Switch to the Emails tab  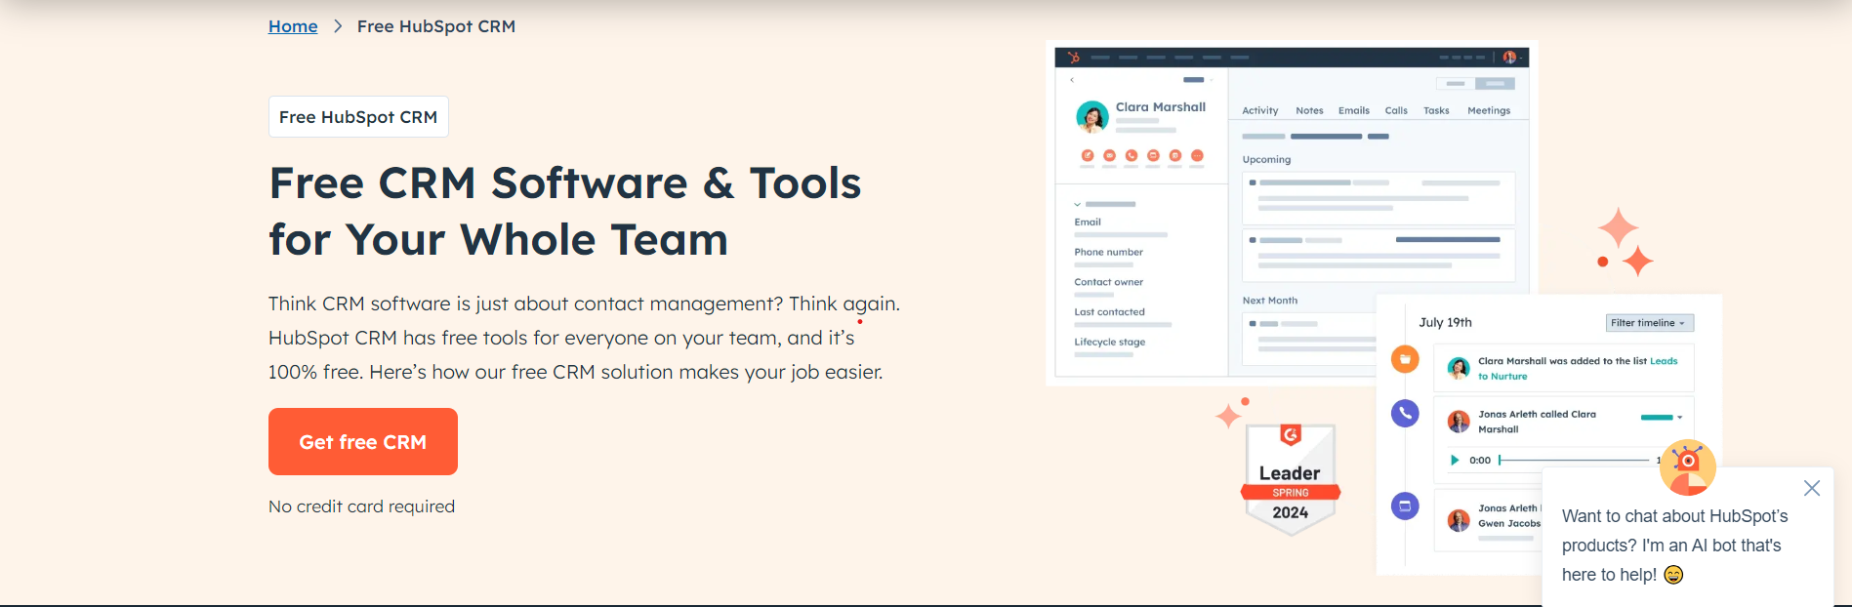[x=1354, y=111]
